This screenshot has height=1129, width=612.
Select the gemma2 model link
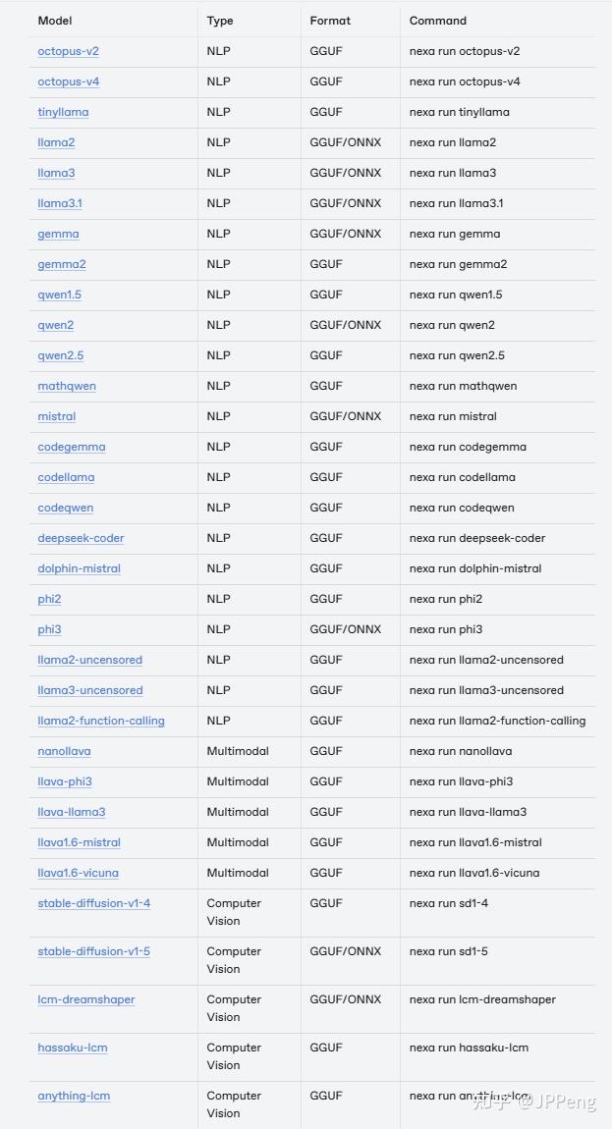(x=62, y=264)
